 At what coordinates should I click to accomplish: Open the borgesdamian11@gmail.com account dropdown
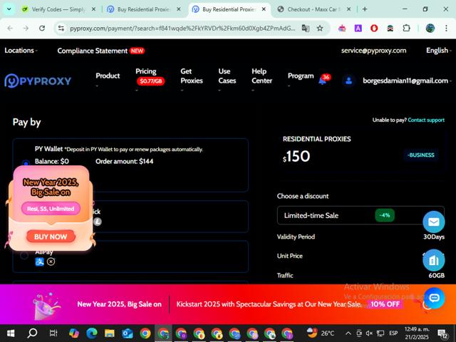point(407,81)
